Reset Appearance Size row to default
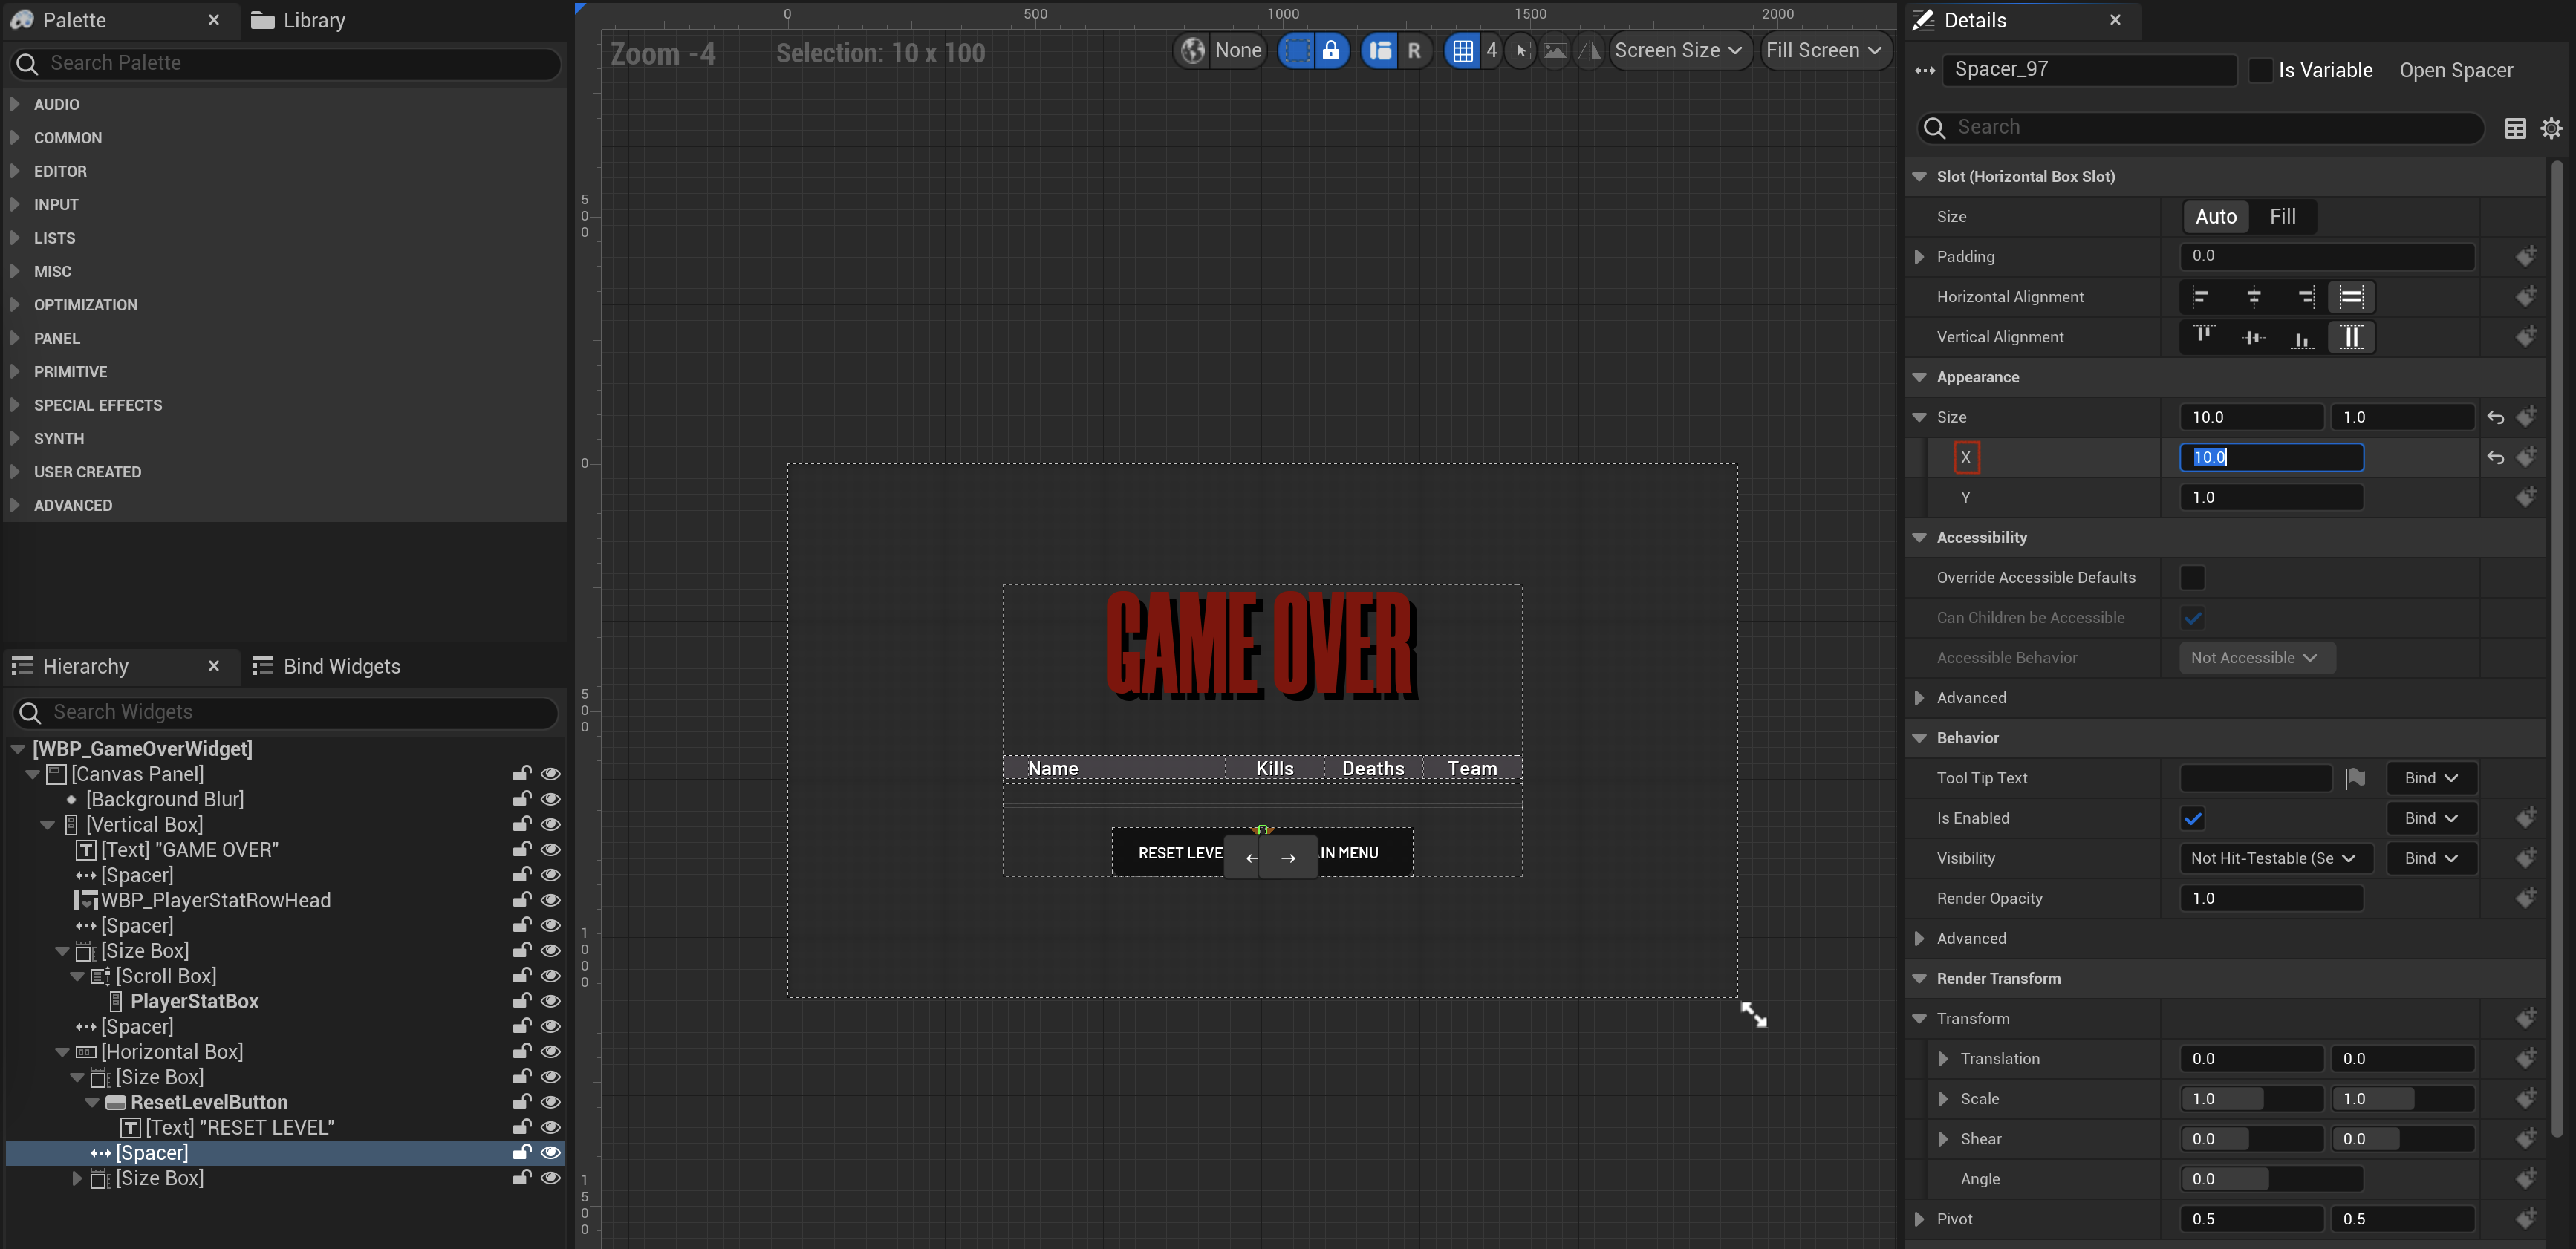2576x1249 pixels. coord(2495,417)
